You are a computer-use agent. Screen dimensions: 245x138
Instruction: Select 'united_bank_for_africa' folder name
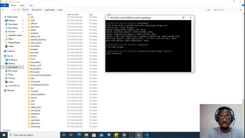[x=39, y=85]
